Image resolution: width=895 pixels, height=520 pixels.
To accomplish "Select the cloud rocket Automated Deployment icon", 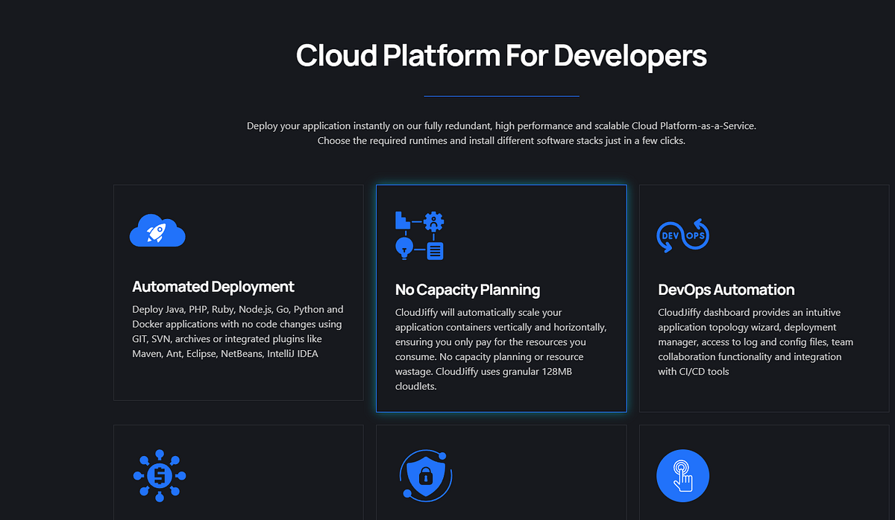I will 157,232.
